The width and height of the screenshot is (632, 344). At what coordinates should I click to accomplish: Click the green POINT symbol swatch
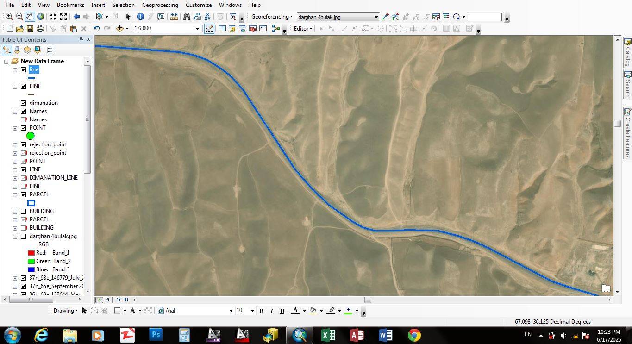(x=31, y=136)
